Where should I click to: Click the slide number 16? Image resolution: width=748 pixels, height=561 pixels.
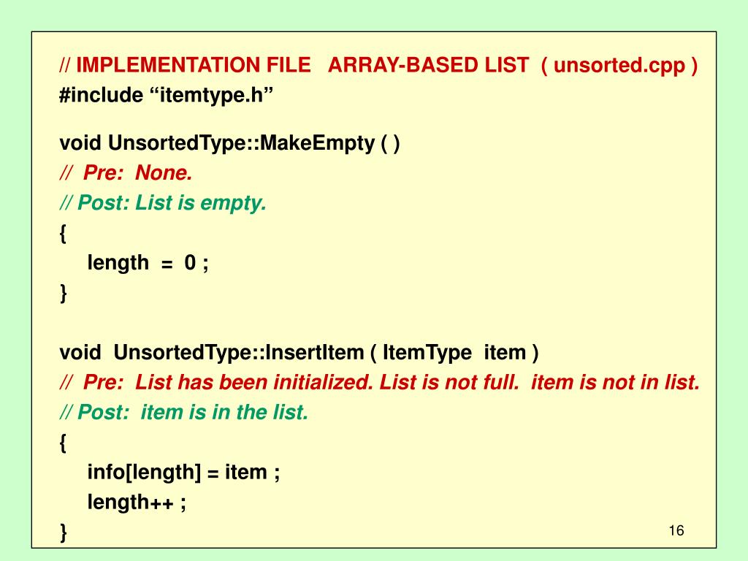tap(676, 530)
